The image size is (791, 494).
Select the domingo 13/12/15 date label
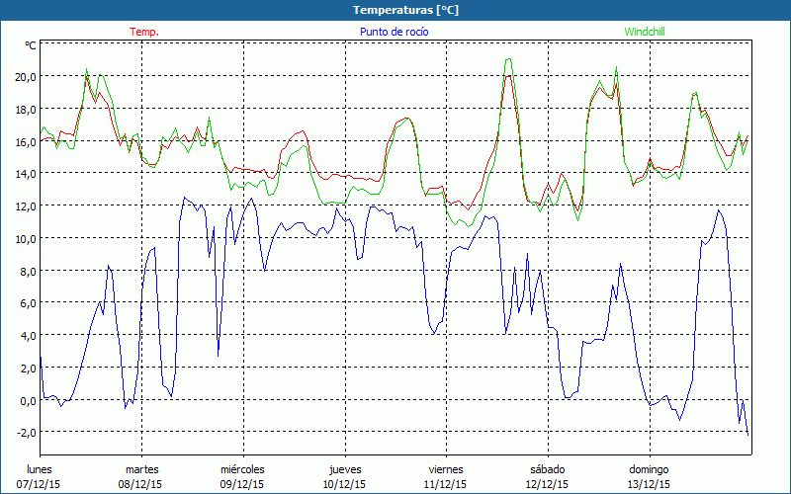[650, 476]
